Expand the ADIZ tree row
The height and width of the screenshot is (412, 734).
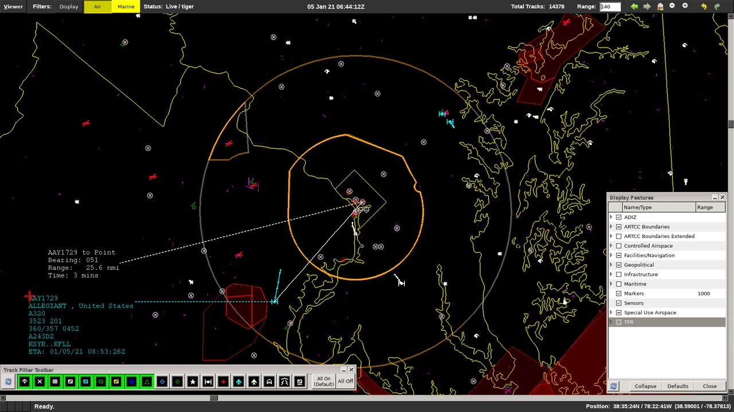611,217
